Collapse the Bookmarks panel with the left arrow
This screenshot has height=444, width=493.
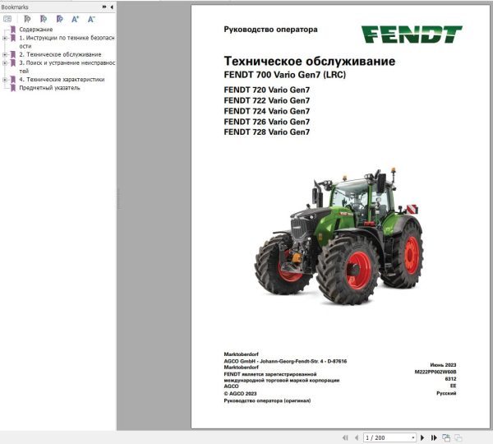[x=112, y=7]
